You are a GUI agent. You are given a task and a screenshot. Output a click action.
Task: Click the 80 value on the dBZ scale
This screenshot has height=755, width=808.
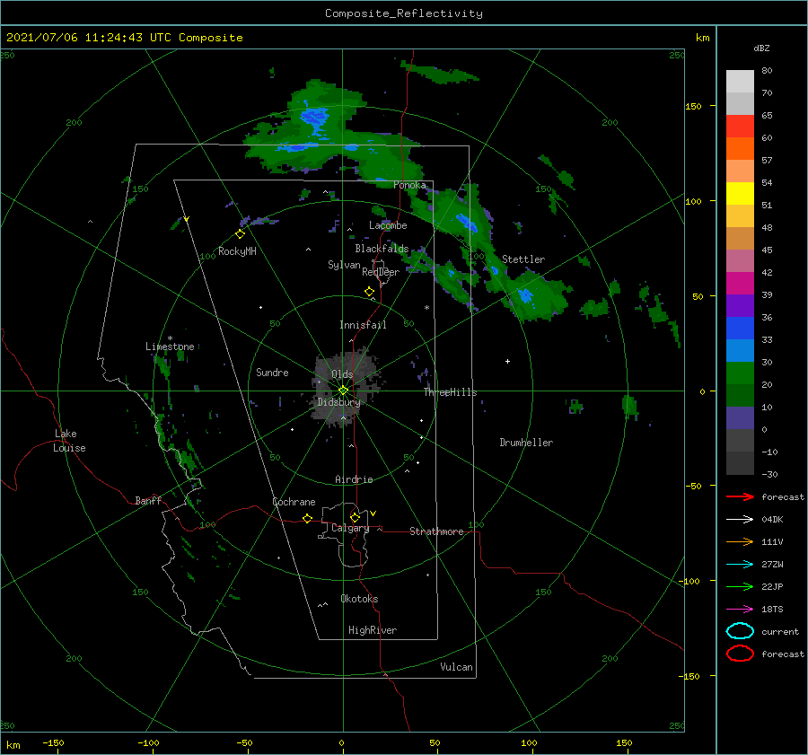[767, 70]
